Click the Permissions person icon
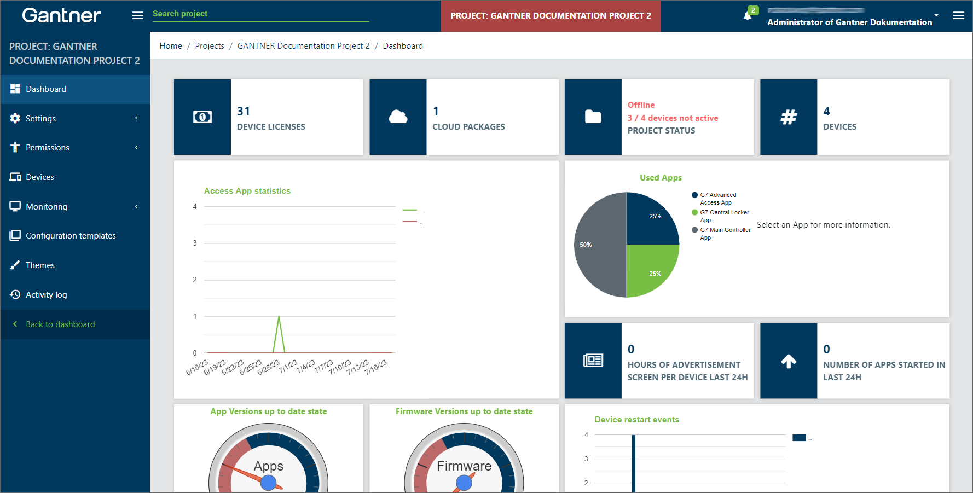Viewport: 973px width, 493px height. pos(15,147)
